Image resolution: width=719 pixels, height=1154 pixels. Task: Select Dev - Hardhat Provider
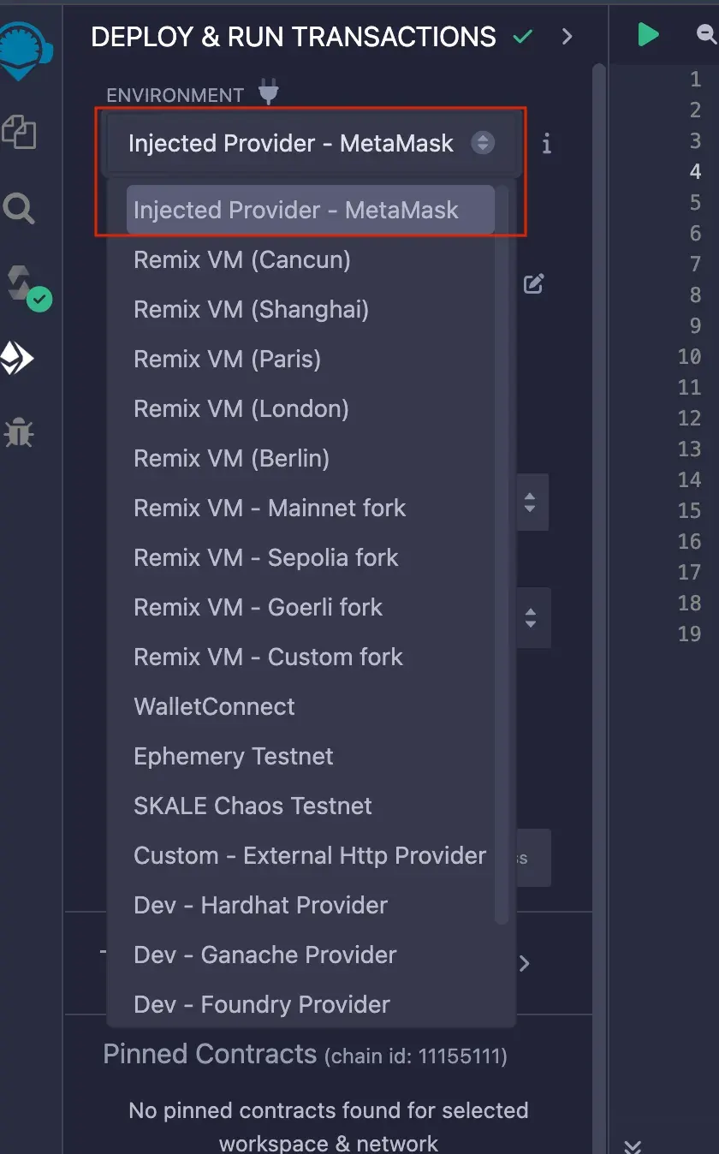click(x=311, y=905)
